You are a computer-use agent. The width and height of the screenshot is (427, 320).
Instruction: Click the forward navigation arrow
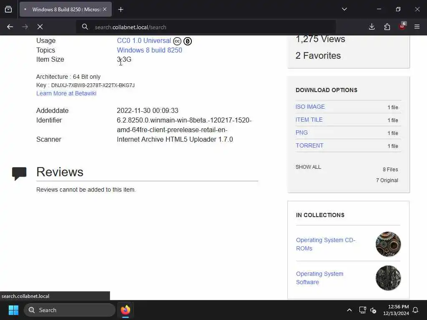click(x=25, y=27)
